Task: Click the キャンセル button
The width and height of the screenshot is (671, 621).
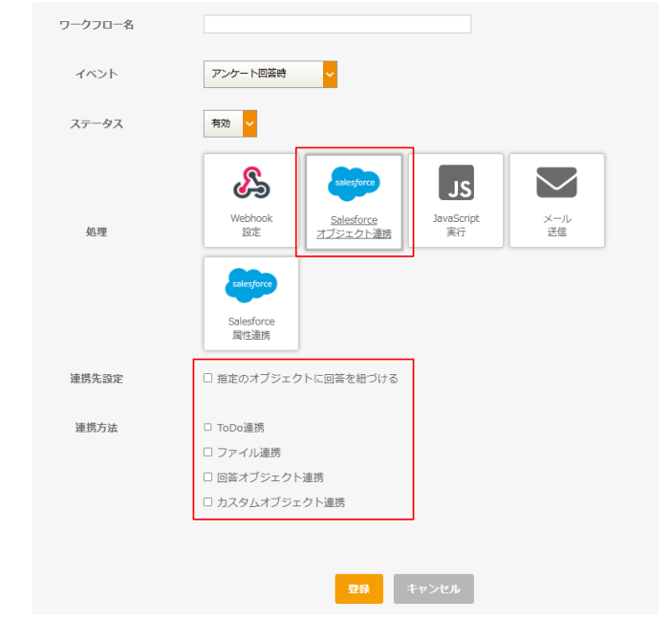Action: point(434,588)
